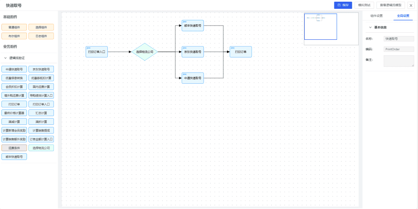The height and width of the screenshot is (209, 418).
Task: Select the 中通快递取号 node on canvas
Action: point(193,78)
